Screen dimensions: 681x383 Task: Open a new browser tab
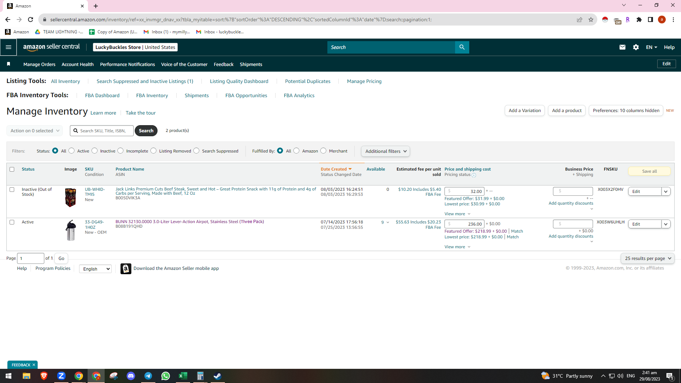(96, 6)
